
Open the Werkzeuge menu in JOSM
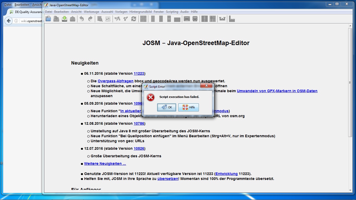pyautogui.click(x=91, y=12)
